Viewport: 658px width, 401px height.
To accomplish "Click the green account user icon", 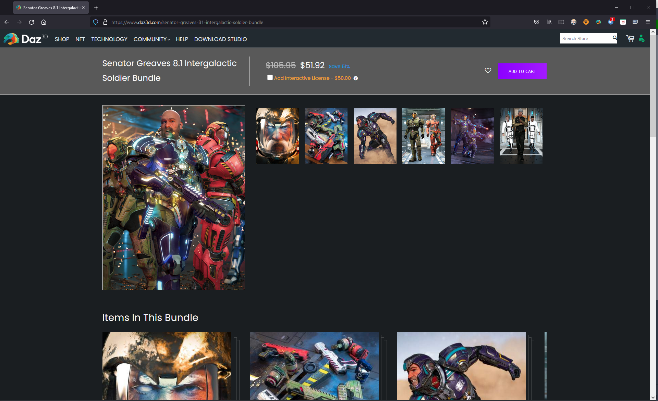I will click(x=642, y=38).
